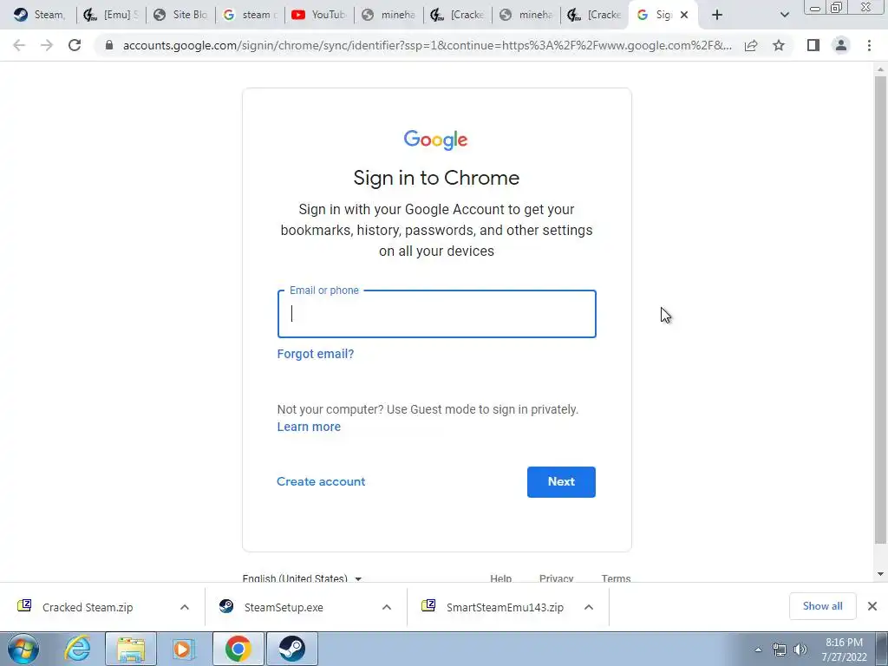Open Internet Explorer from the taskbar
This screenshot has width=888, height=666.
pyautogui.click(x=77, y=649)
